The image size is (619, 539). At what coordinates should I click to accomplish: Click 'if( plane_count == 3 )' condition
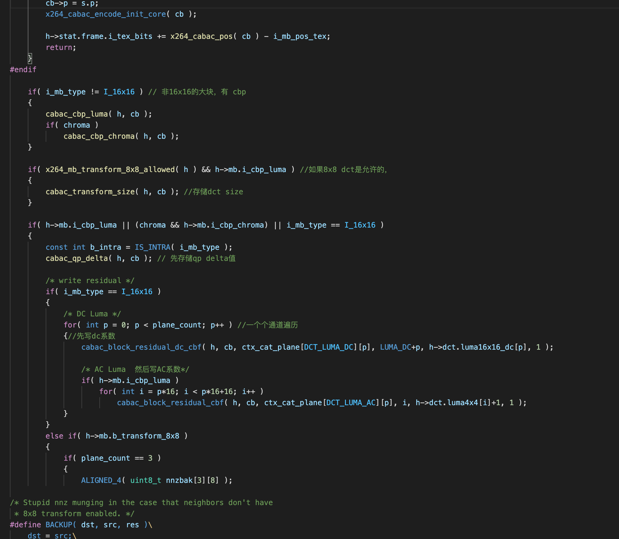tap(112, 458)
